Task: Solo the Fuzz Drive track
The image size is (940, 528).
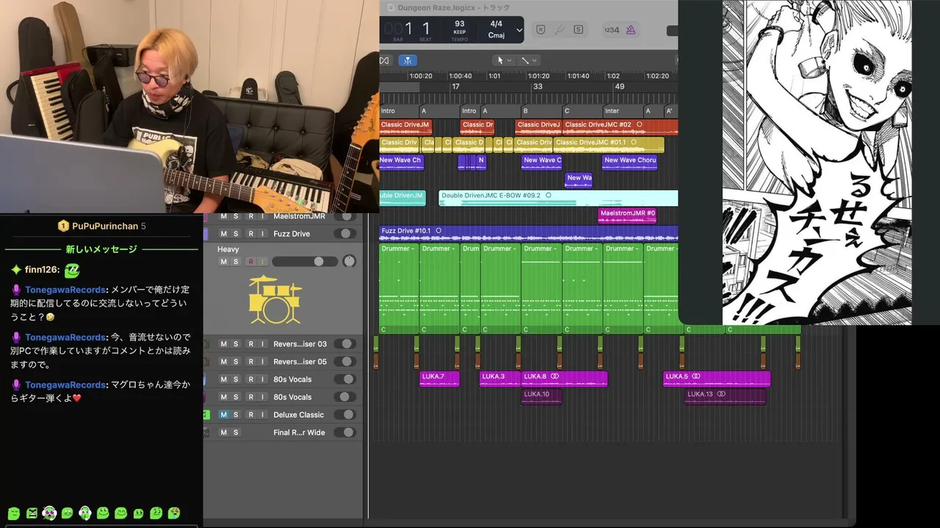Action: [236, 234]
